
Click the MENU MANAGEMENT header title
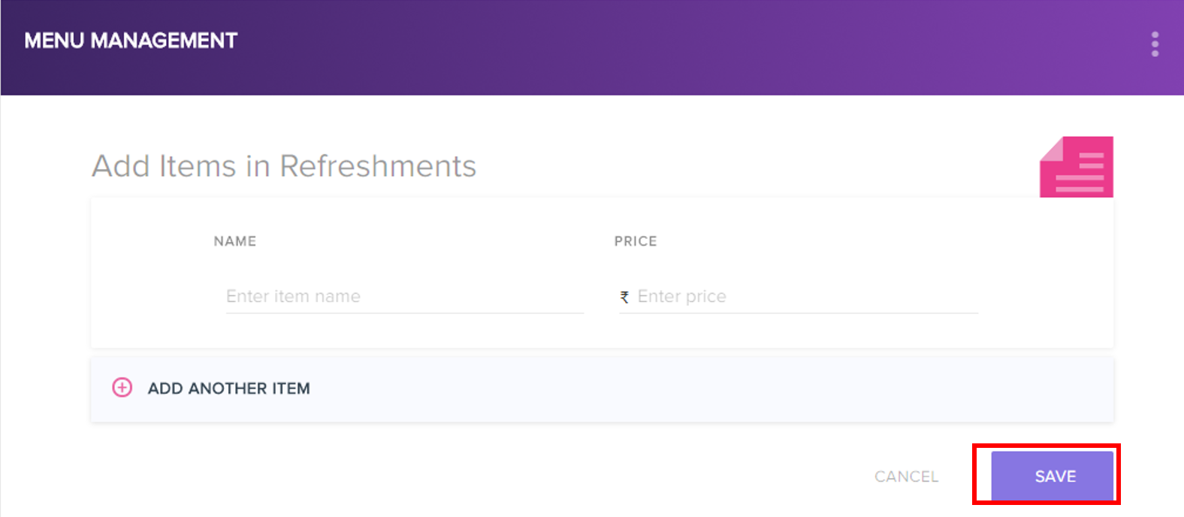(131, 41)
